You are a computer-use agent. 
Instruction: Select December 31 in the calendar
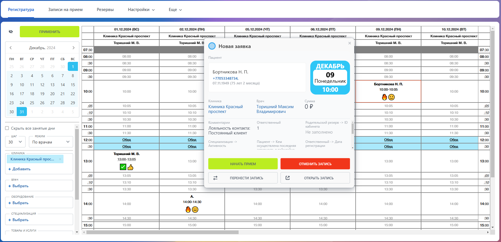[22, 112]
